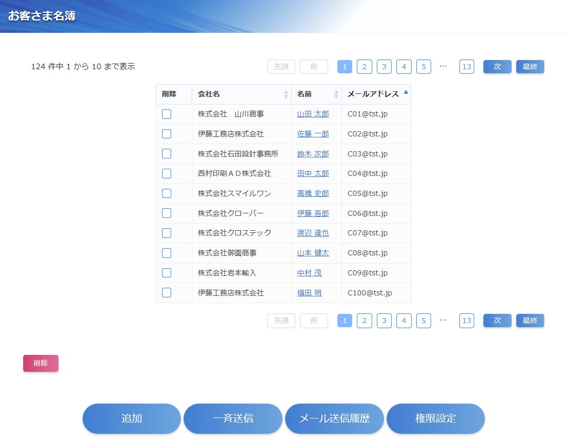Image resolution: width=567 pixels, height=440 pixels.
Task: Click 追加 to add a customer
Action: click(x=132, y=418)
